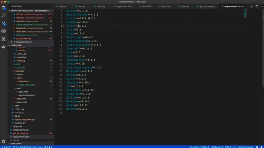This screenshot has width=264, height=148.
Task: Open run.sh in the file tree
Action: pos(16,140)
